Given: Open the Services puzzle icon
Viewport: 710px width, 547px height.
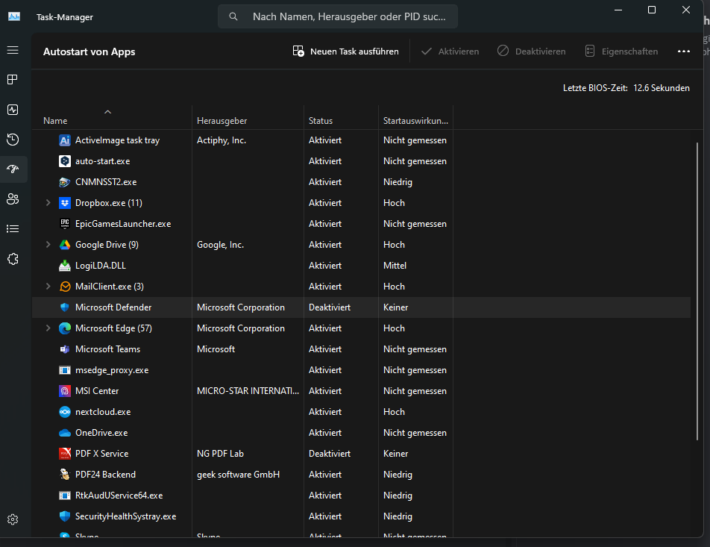Looking at the screenshot, I should pos(13,259).
